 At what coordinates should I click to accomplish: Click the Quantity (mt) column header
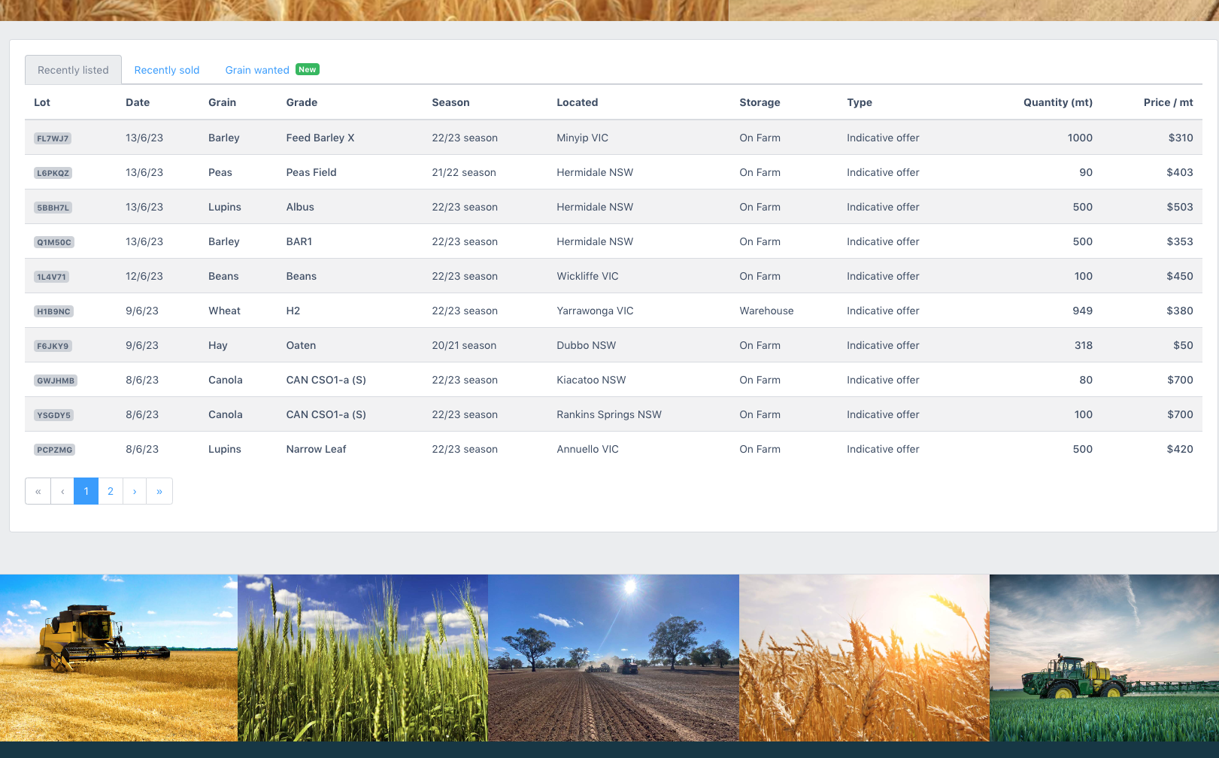(1057, 102)
